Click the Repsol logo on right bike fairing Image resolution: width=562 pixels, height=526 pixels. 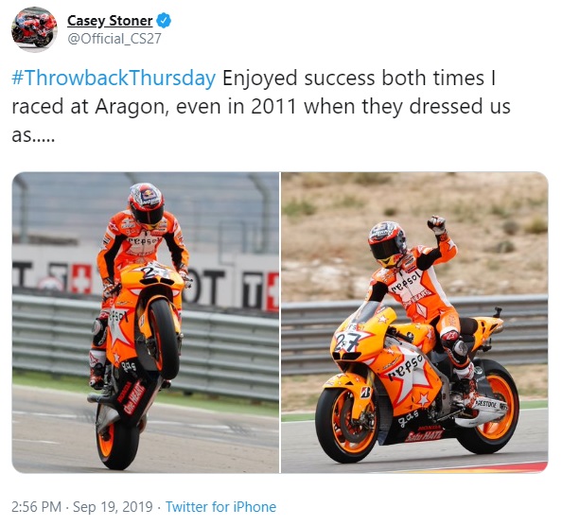(405, 366)
